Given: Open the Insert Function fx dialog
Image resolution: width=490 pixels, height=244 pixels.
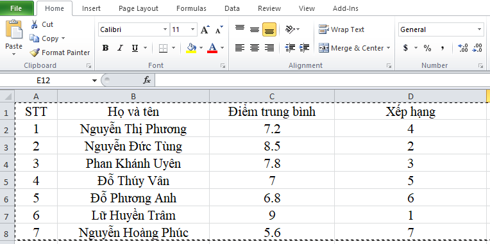Looking at the screenshot, I should 147,81.
